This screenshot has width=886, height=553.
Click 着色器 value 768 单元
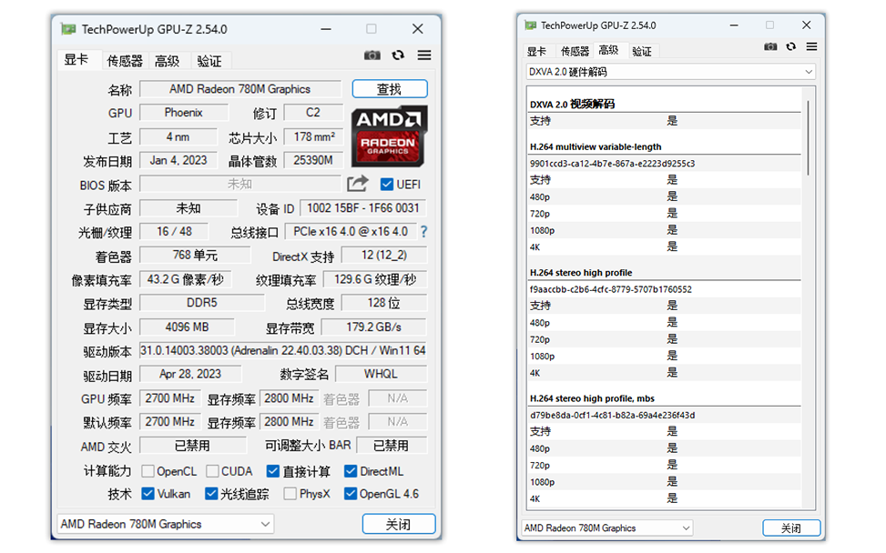tap(195, 255)
